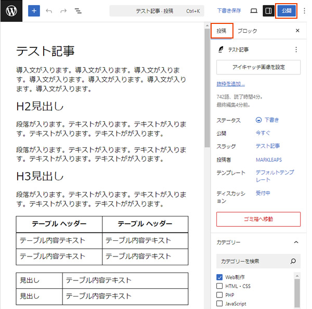312x309 pixels.
Task: Click the redo arrow icon
Action: point(63,10)
